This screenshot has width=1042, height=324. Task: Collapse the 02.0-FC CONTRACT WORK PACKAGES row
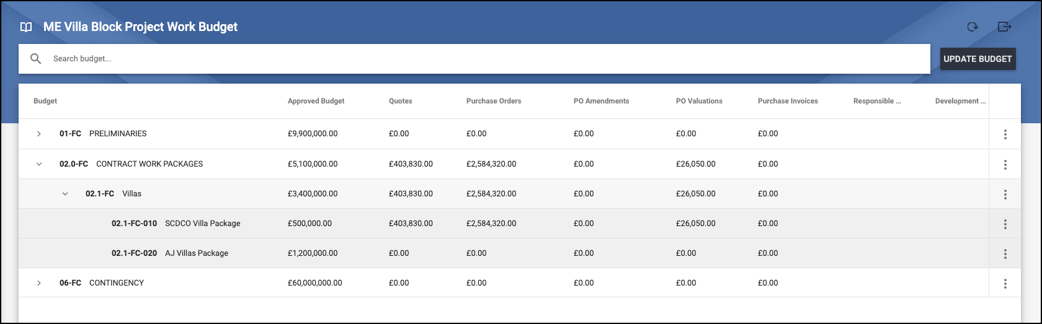point(39,164)
